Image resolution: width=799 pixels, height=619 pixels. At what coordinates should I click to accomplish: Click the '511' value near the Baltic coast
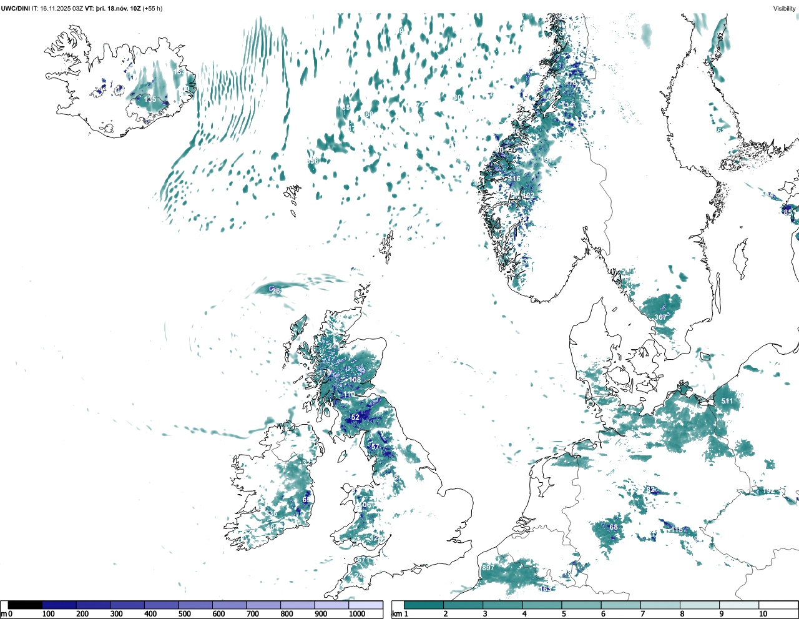pyautogui.click(x=727, y=401)
